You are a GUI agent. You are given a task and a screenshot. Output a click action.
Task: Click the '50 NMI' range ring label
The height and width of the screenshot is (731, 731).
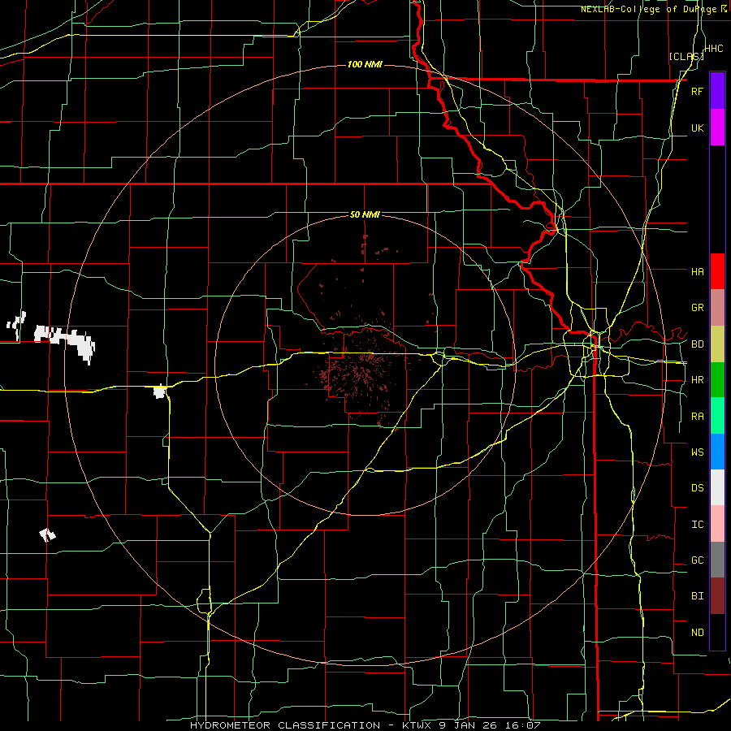[365, 214]
